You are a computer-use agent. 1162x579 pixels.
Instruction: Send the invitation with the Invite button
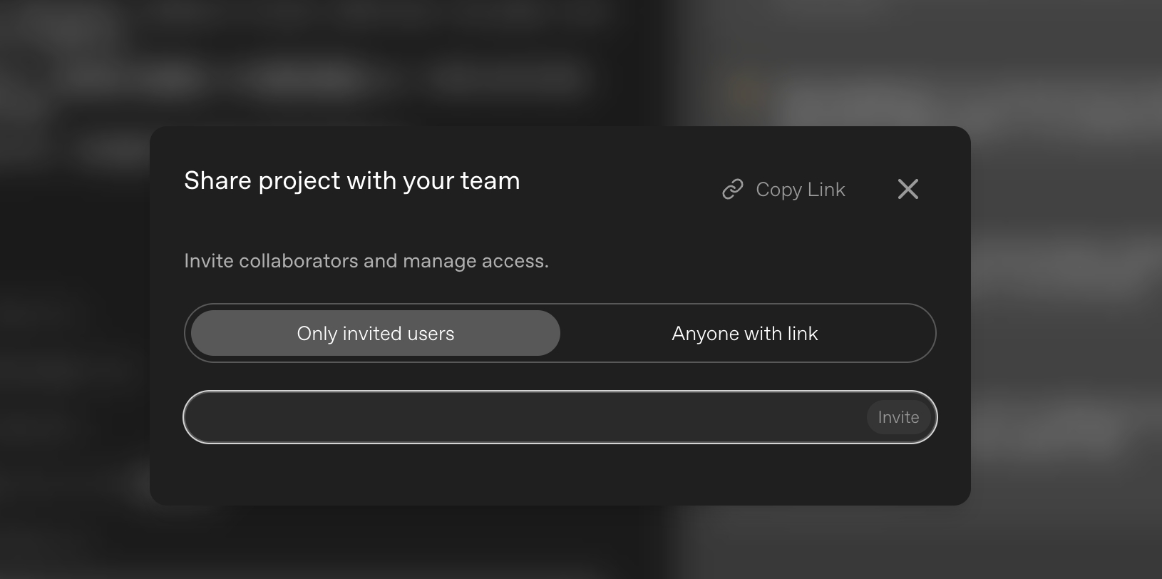pyautogui.click(x=898, y=417)
